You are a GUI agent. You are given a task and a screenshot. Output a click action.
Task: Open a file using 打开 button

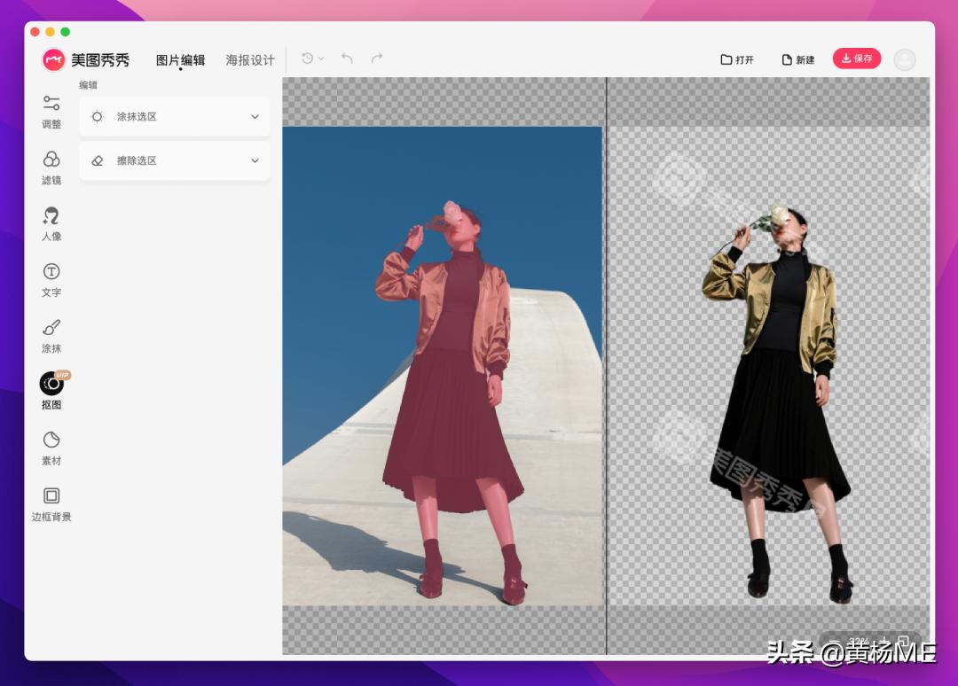pyautogui.click(x=737, y=58)
